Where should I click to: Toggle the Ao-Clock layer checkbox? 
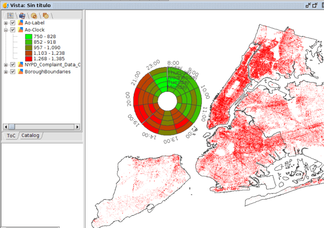pyautogui.click(x=13, y=30)
